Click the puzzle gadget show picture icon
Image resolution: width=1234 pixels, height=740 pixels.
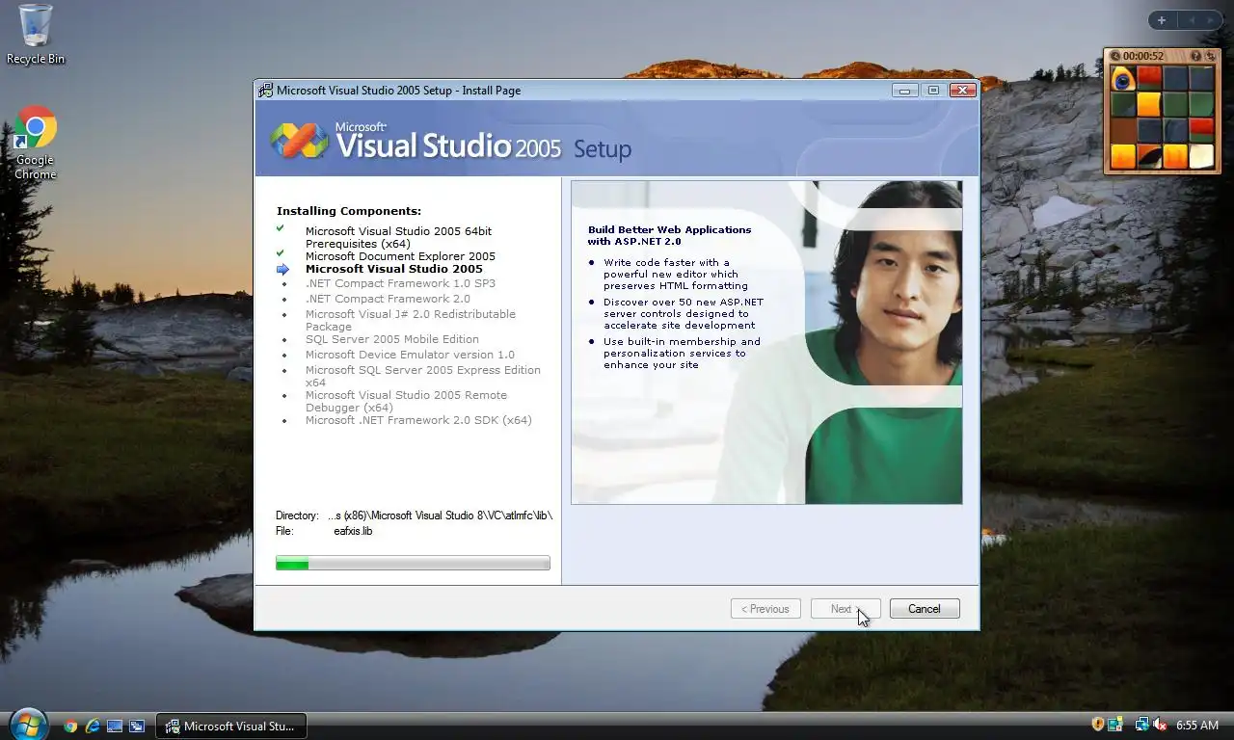(x=1195, y=56)
